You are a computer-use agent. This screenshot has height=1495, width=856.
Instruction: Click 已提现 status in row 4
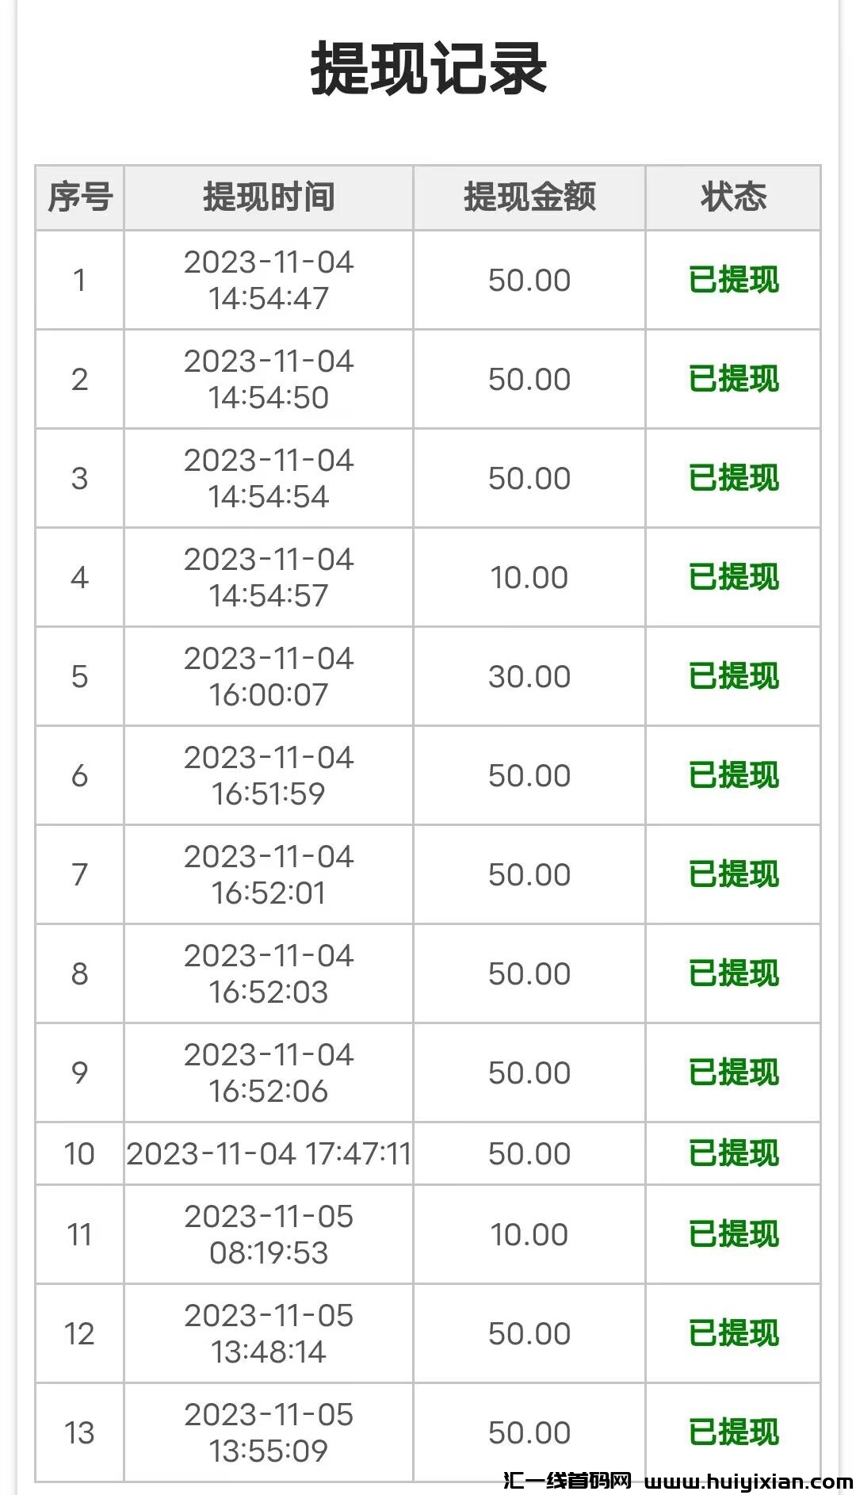coord(733,577)
